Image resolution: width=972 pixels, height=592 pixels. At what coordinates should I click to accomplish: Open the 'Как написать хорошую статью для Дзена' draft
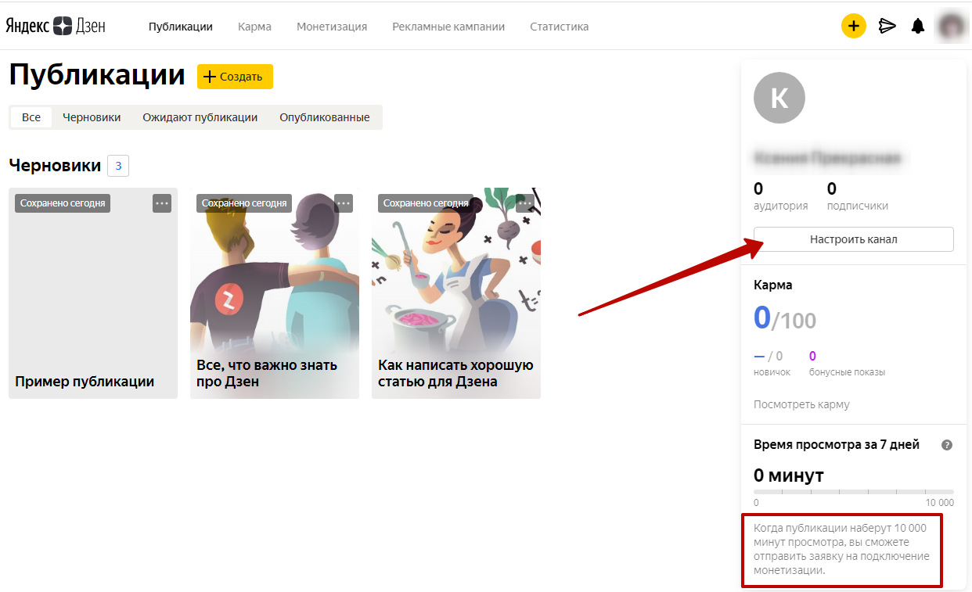[x=456, y=293]
